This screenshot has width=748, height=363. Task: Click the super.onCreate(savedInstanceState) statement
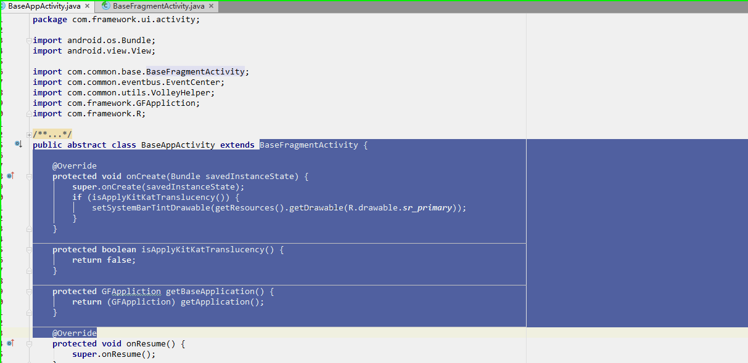[158, 186]
